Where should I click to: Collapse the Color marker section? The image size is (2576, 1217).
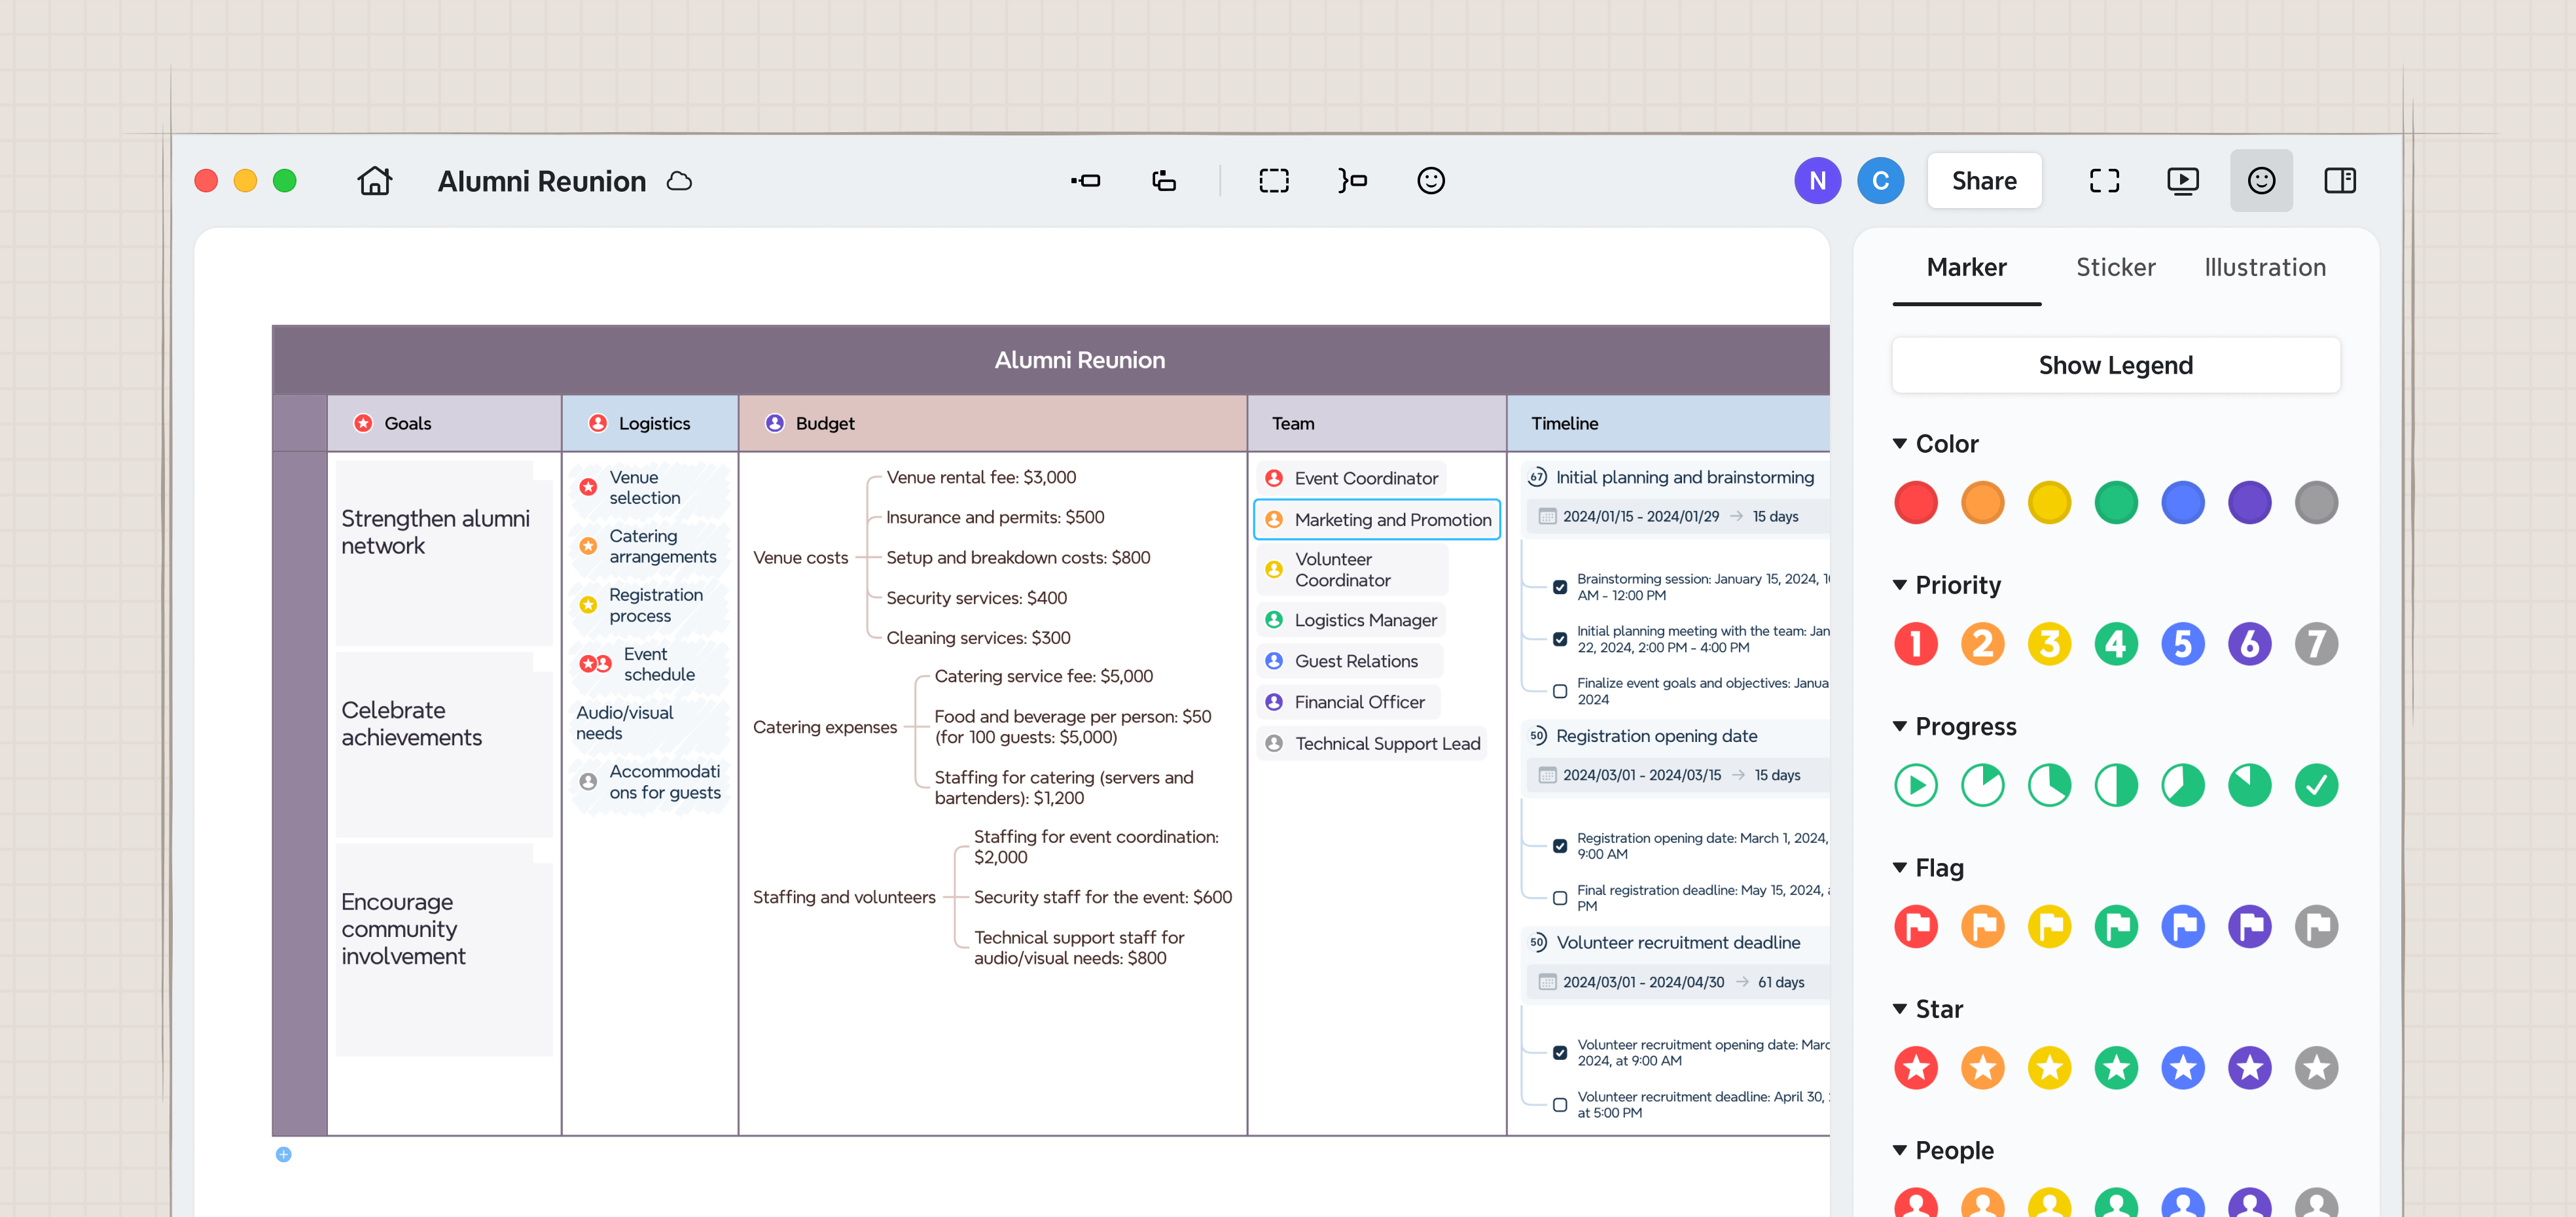[1899, 444]
